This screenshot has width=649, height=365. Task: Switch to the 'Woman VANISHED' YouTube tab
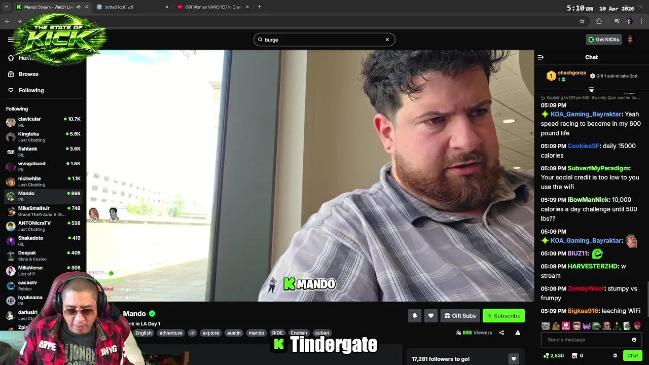pyautogui.click(x=212, y=7)
